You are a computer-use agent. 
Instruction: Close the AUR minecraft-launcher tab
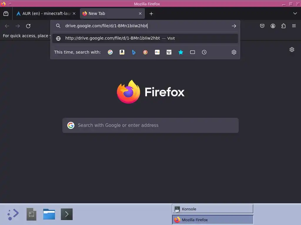74,13
